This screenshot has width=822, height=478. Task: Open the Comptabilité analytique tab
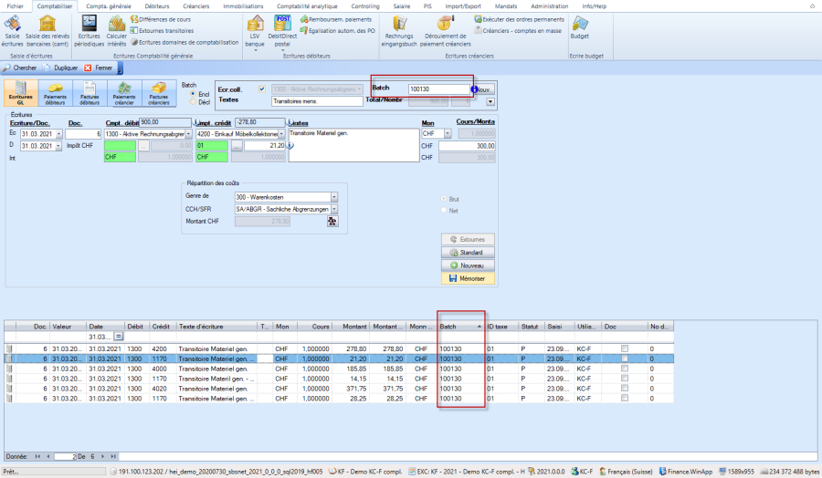pos(306,5)
